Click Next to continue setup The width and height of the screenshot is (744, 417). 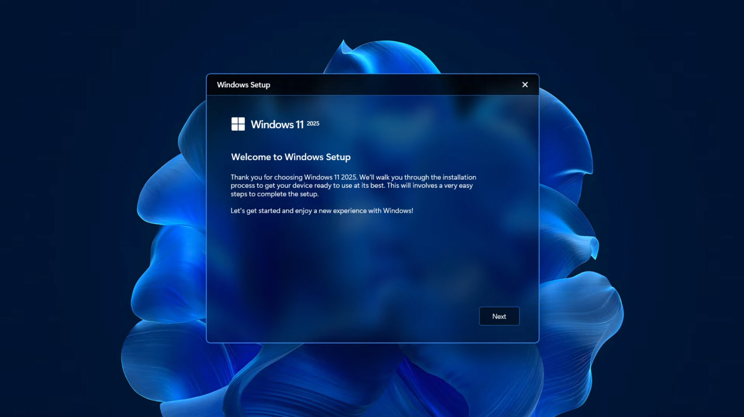[499, 316]
